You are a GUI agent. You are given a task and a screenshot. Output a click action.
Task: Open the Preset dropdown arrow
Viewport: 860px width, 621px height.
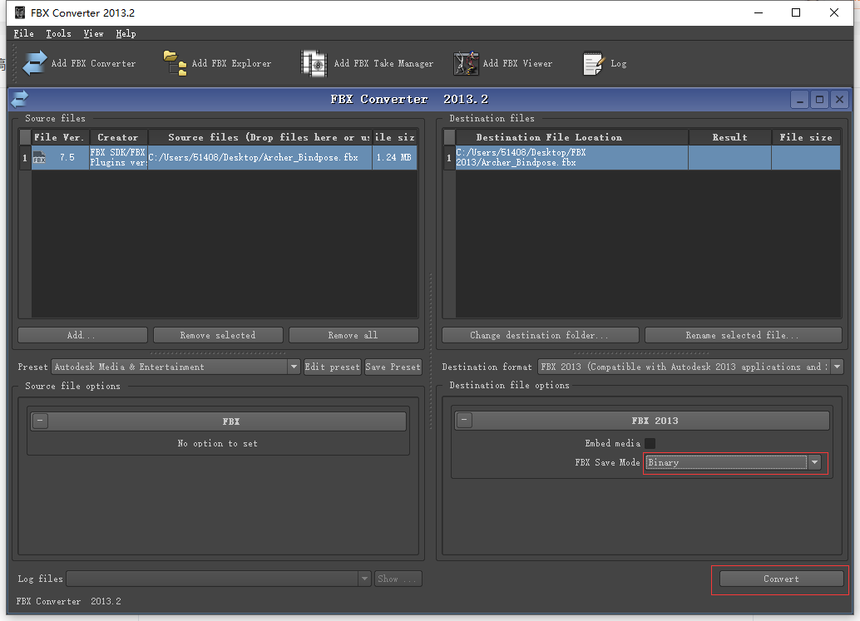click(294, 367)
